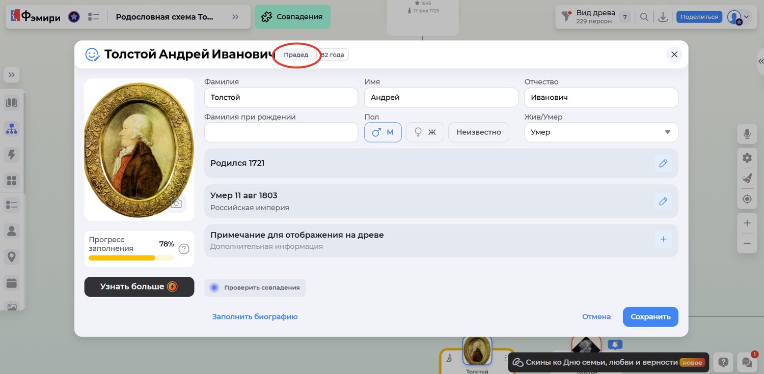764x374 pixels.
Task: Click the 7 counter badge
Action: pos(625,17)
